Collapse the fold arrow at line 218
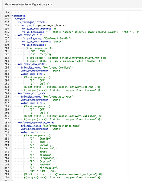 click(10, 74)
